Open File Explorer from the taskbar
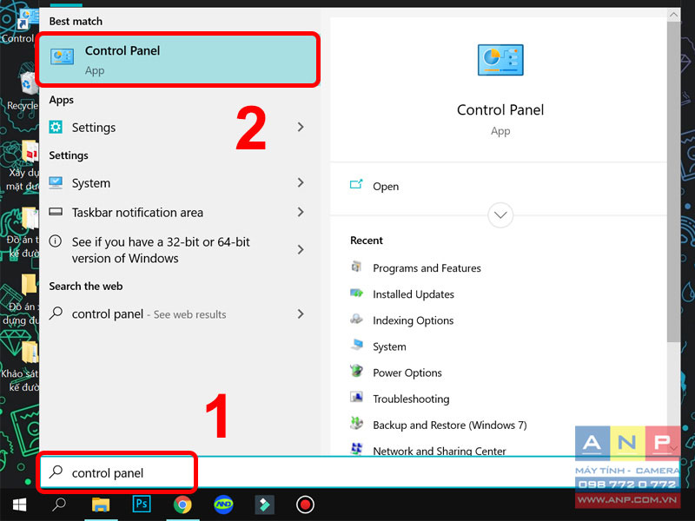 [x=101, y=505]
